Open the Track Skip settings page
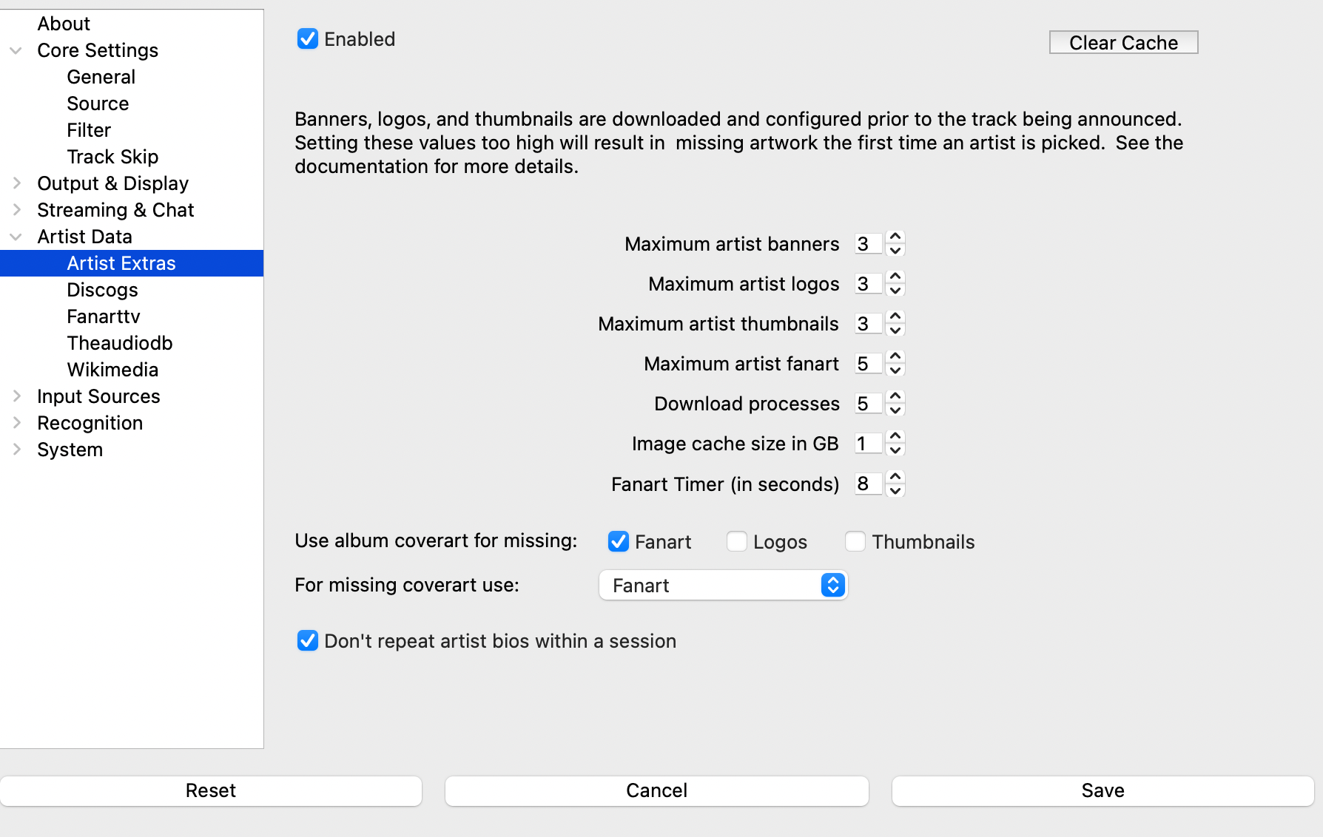 click(x=112, y=157)
